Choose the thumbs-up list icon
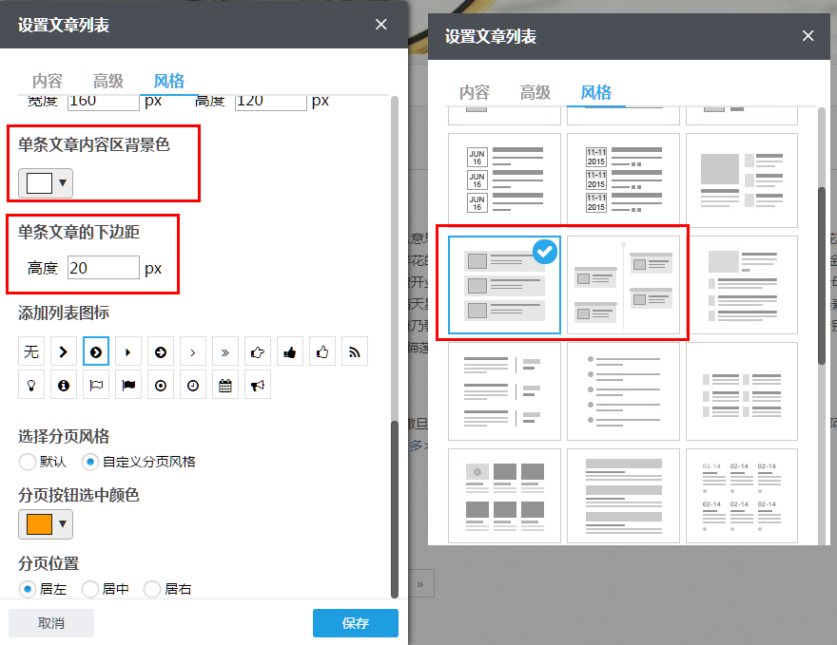 pos(290,351)
